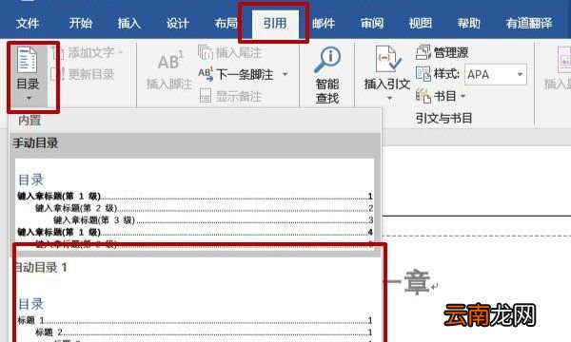
Task: Click the 插入脚注 AB icon
Action: tap(170, 61)
